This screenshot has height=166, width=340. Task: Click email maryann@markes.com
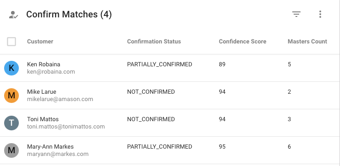(58, 154)
